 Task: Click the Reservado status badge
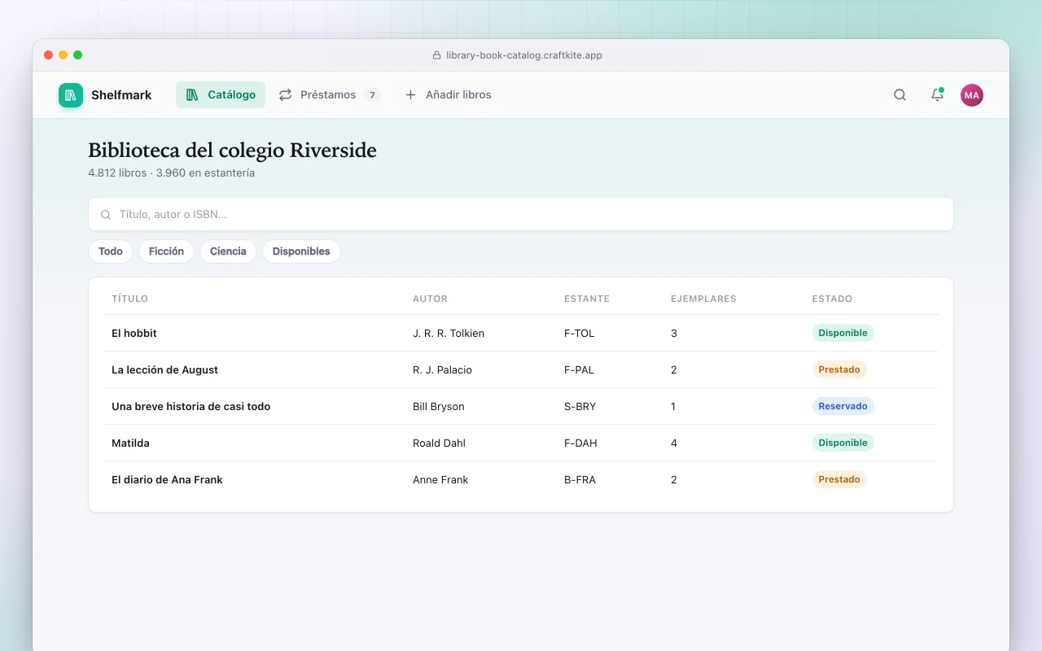[843, 406]
